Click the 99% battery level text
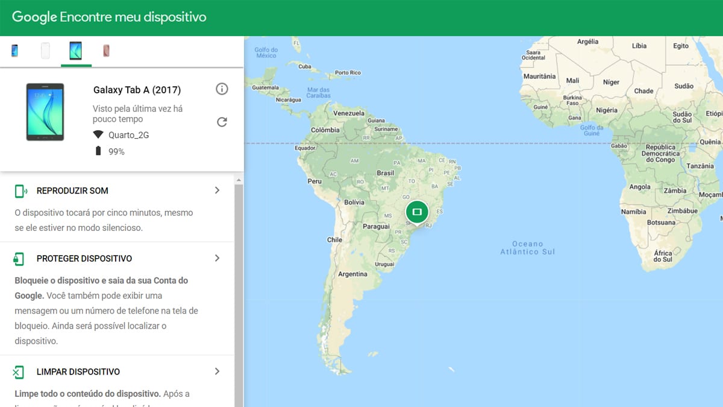Viewport: 723px width, 407px height. click(116, 151)
